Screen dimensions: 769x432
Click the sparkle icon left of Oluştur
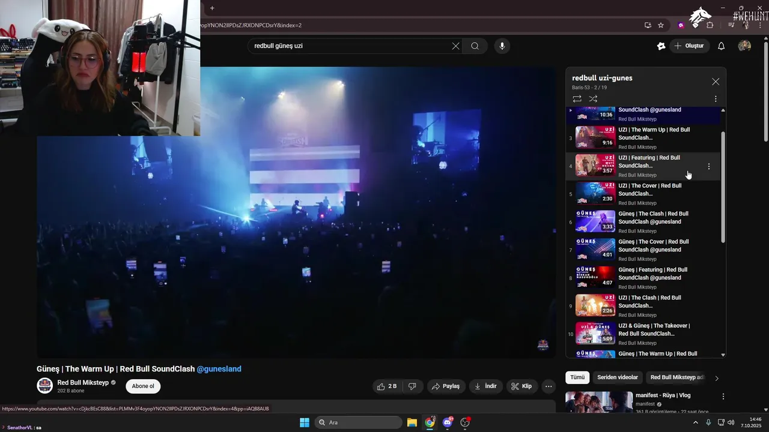661,46
